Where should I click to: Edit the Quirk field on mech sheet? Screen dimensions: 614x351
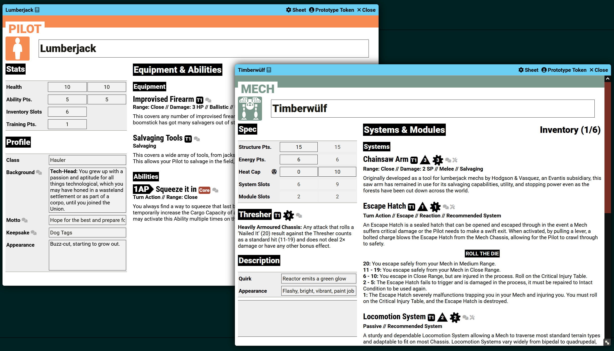319,279
